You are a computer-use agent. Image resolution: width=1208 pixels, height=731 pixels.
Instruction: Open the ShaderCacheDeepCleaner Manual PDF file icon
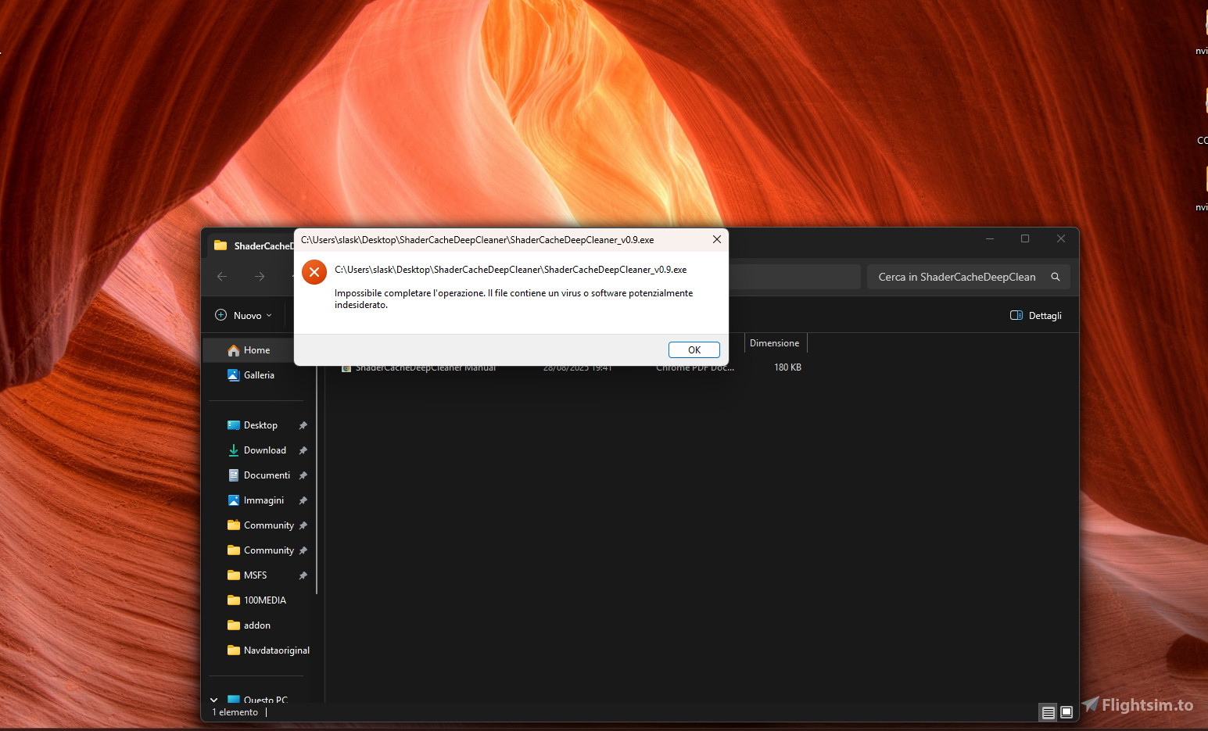click(x=347, y=367)
